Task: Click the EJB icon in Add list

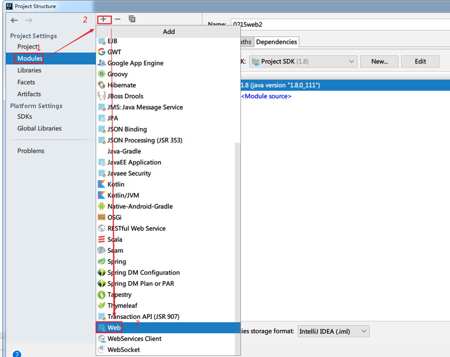Action: (x=102, y=41)
